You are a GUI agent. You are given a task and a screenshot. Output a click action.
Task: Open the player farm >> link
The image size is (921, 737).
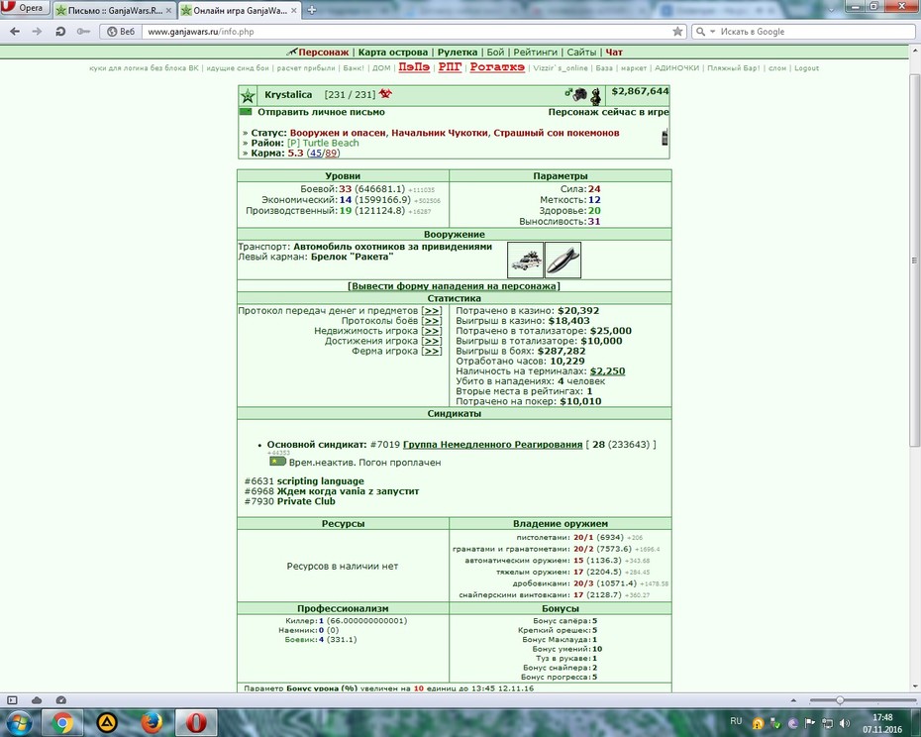(432, 351)
